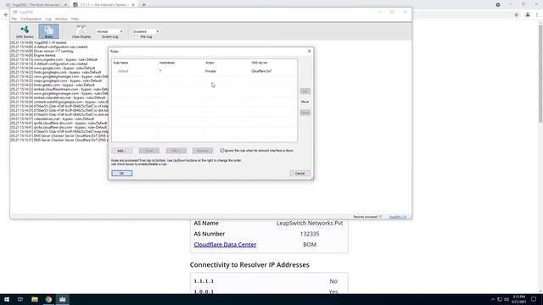Click the Cloudflare DoT server cell
This screenshot has width=543, height=305.
point(261,71)
